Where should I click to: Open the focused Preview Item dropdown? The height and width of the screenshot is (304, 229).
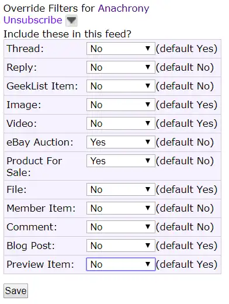(x=121, y=264)
